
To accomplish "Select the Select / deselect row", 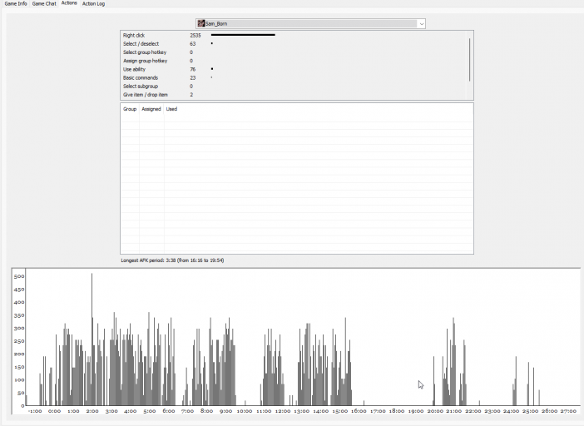I will (294, 44).
